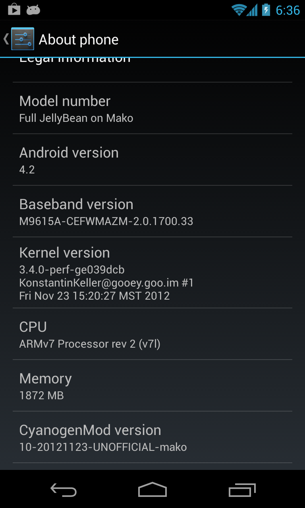Tap the back chevron beside Settings icon
This screenshot has width=305, height=508.
[6, 39]
